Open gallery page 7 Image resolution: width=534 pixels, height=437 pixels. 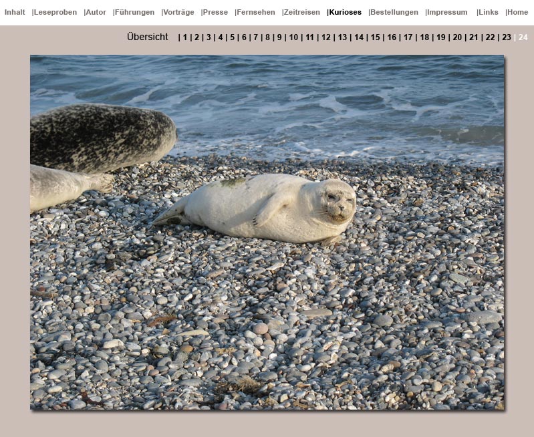[x=255, y=37]
